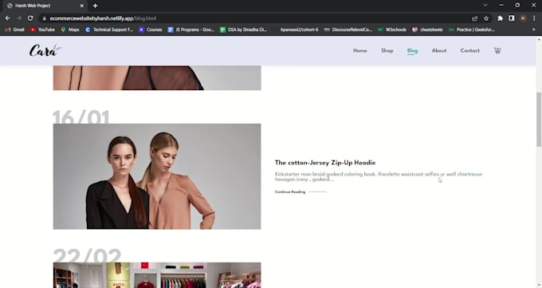Viewport: 542px width, 288px height.
Task: Click the browser forward arrow
Action: pyautogui.click(x=19, y=18)
